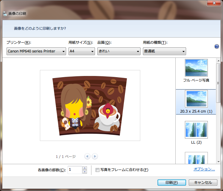This screenshot has width=223, height=191.
Task: Open the quality dropdown showing きれい
Action: (x=119, y=51)
